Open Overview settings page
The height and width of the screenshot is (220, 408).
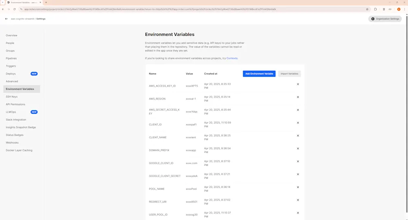click(x=11, y=35)
